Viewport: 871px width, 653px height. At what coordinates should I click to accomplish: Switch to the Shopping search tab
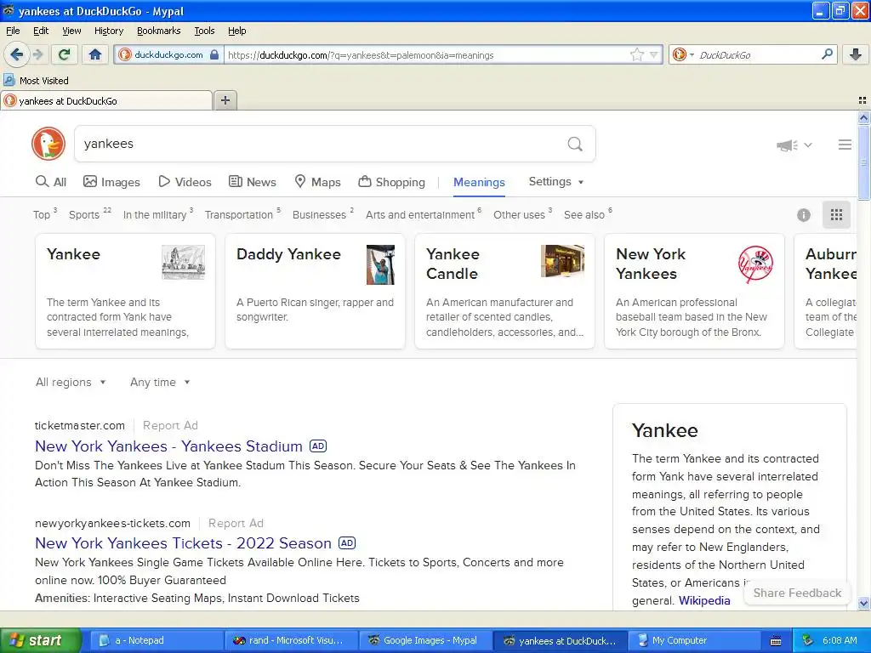[x=391, y=182]
